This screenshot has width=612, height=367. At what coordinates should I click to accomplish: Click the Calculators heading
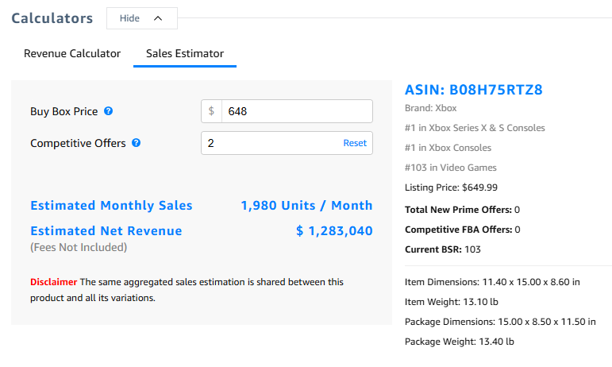(x=52, y=18)
